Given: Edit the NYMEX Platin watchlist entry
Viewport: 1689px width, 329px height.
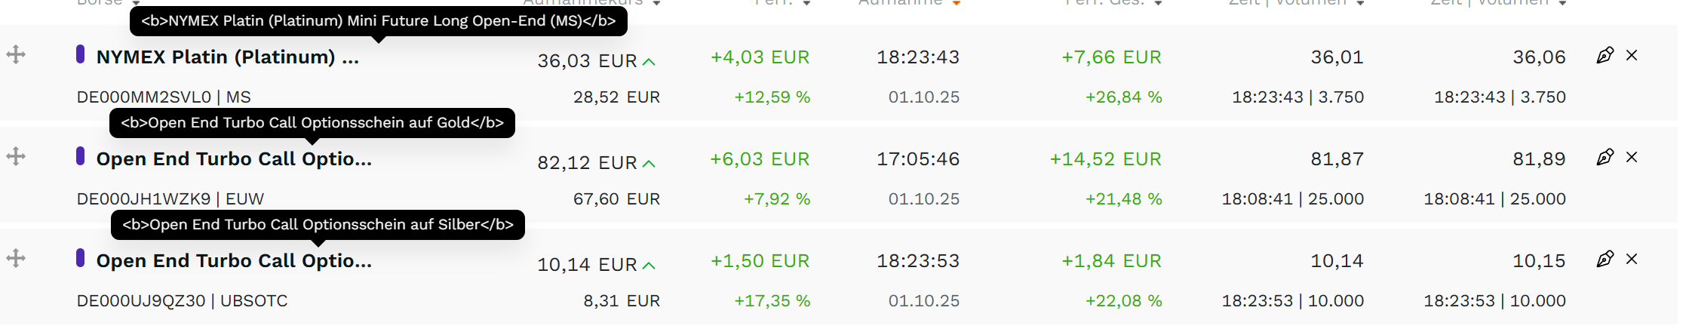Looking at the screenshot, I should (x=1605, y=55).
